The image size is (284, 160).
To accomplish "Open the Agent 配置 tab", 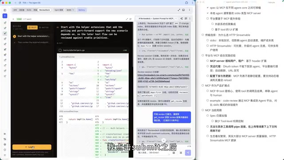I will (59, 10).
